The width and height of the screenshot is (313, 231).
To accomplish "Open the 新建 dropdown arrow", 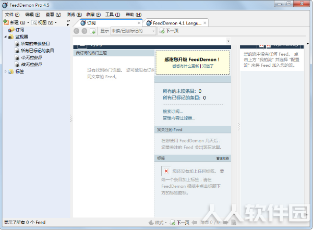I will tap(28, 22).
